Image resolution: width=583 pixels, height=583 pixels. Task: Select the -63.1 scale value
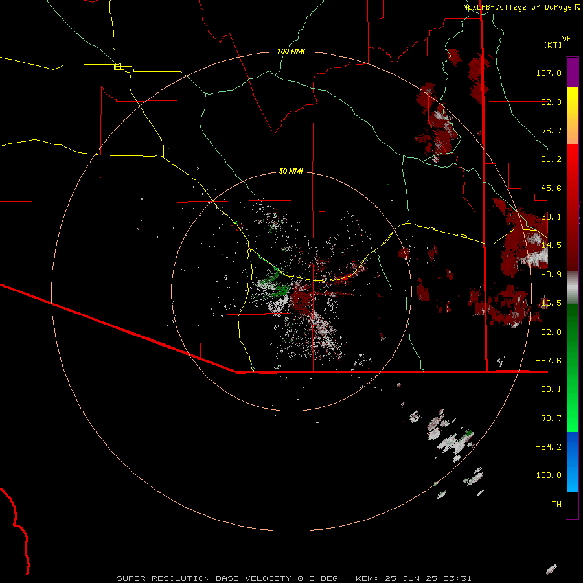549,389
